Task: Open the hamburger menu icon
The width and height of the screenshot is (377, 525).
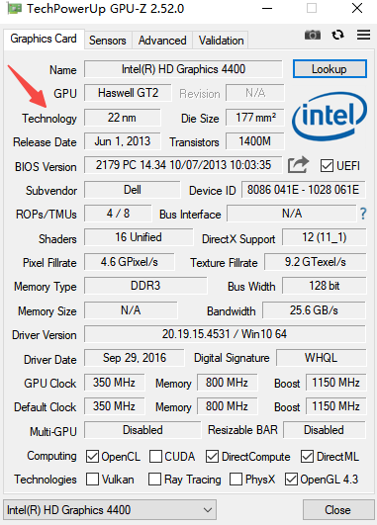Action: tap(363, 35)
